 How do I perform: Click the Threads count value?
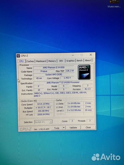(x=90, y=121)
